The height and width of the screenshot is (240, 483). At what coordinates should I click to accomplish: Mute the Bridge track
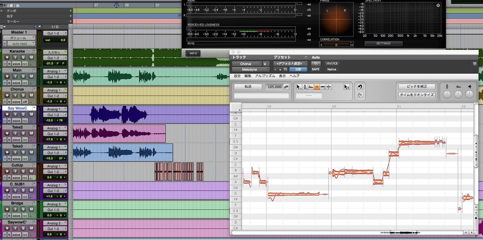[x=31, y=210]
